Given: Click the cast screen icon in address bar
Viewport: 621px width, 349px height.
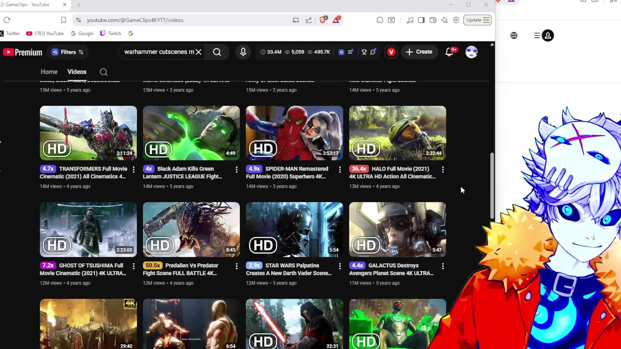Looking at the screenshot, I should 295,20.
